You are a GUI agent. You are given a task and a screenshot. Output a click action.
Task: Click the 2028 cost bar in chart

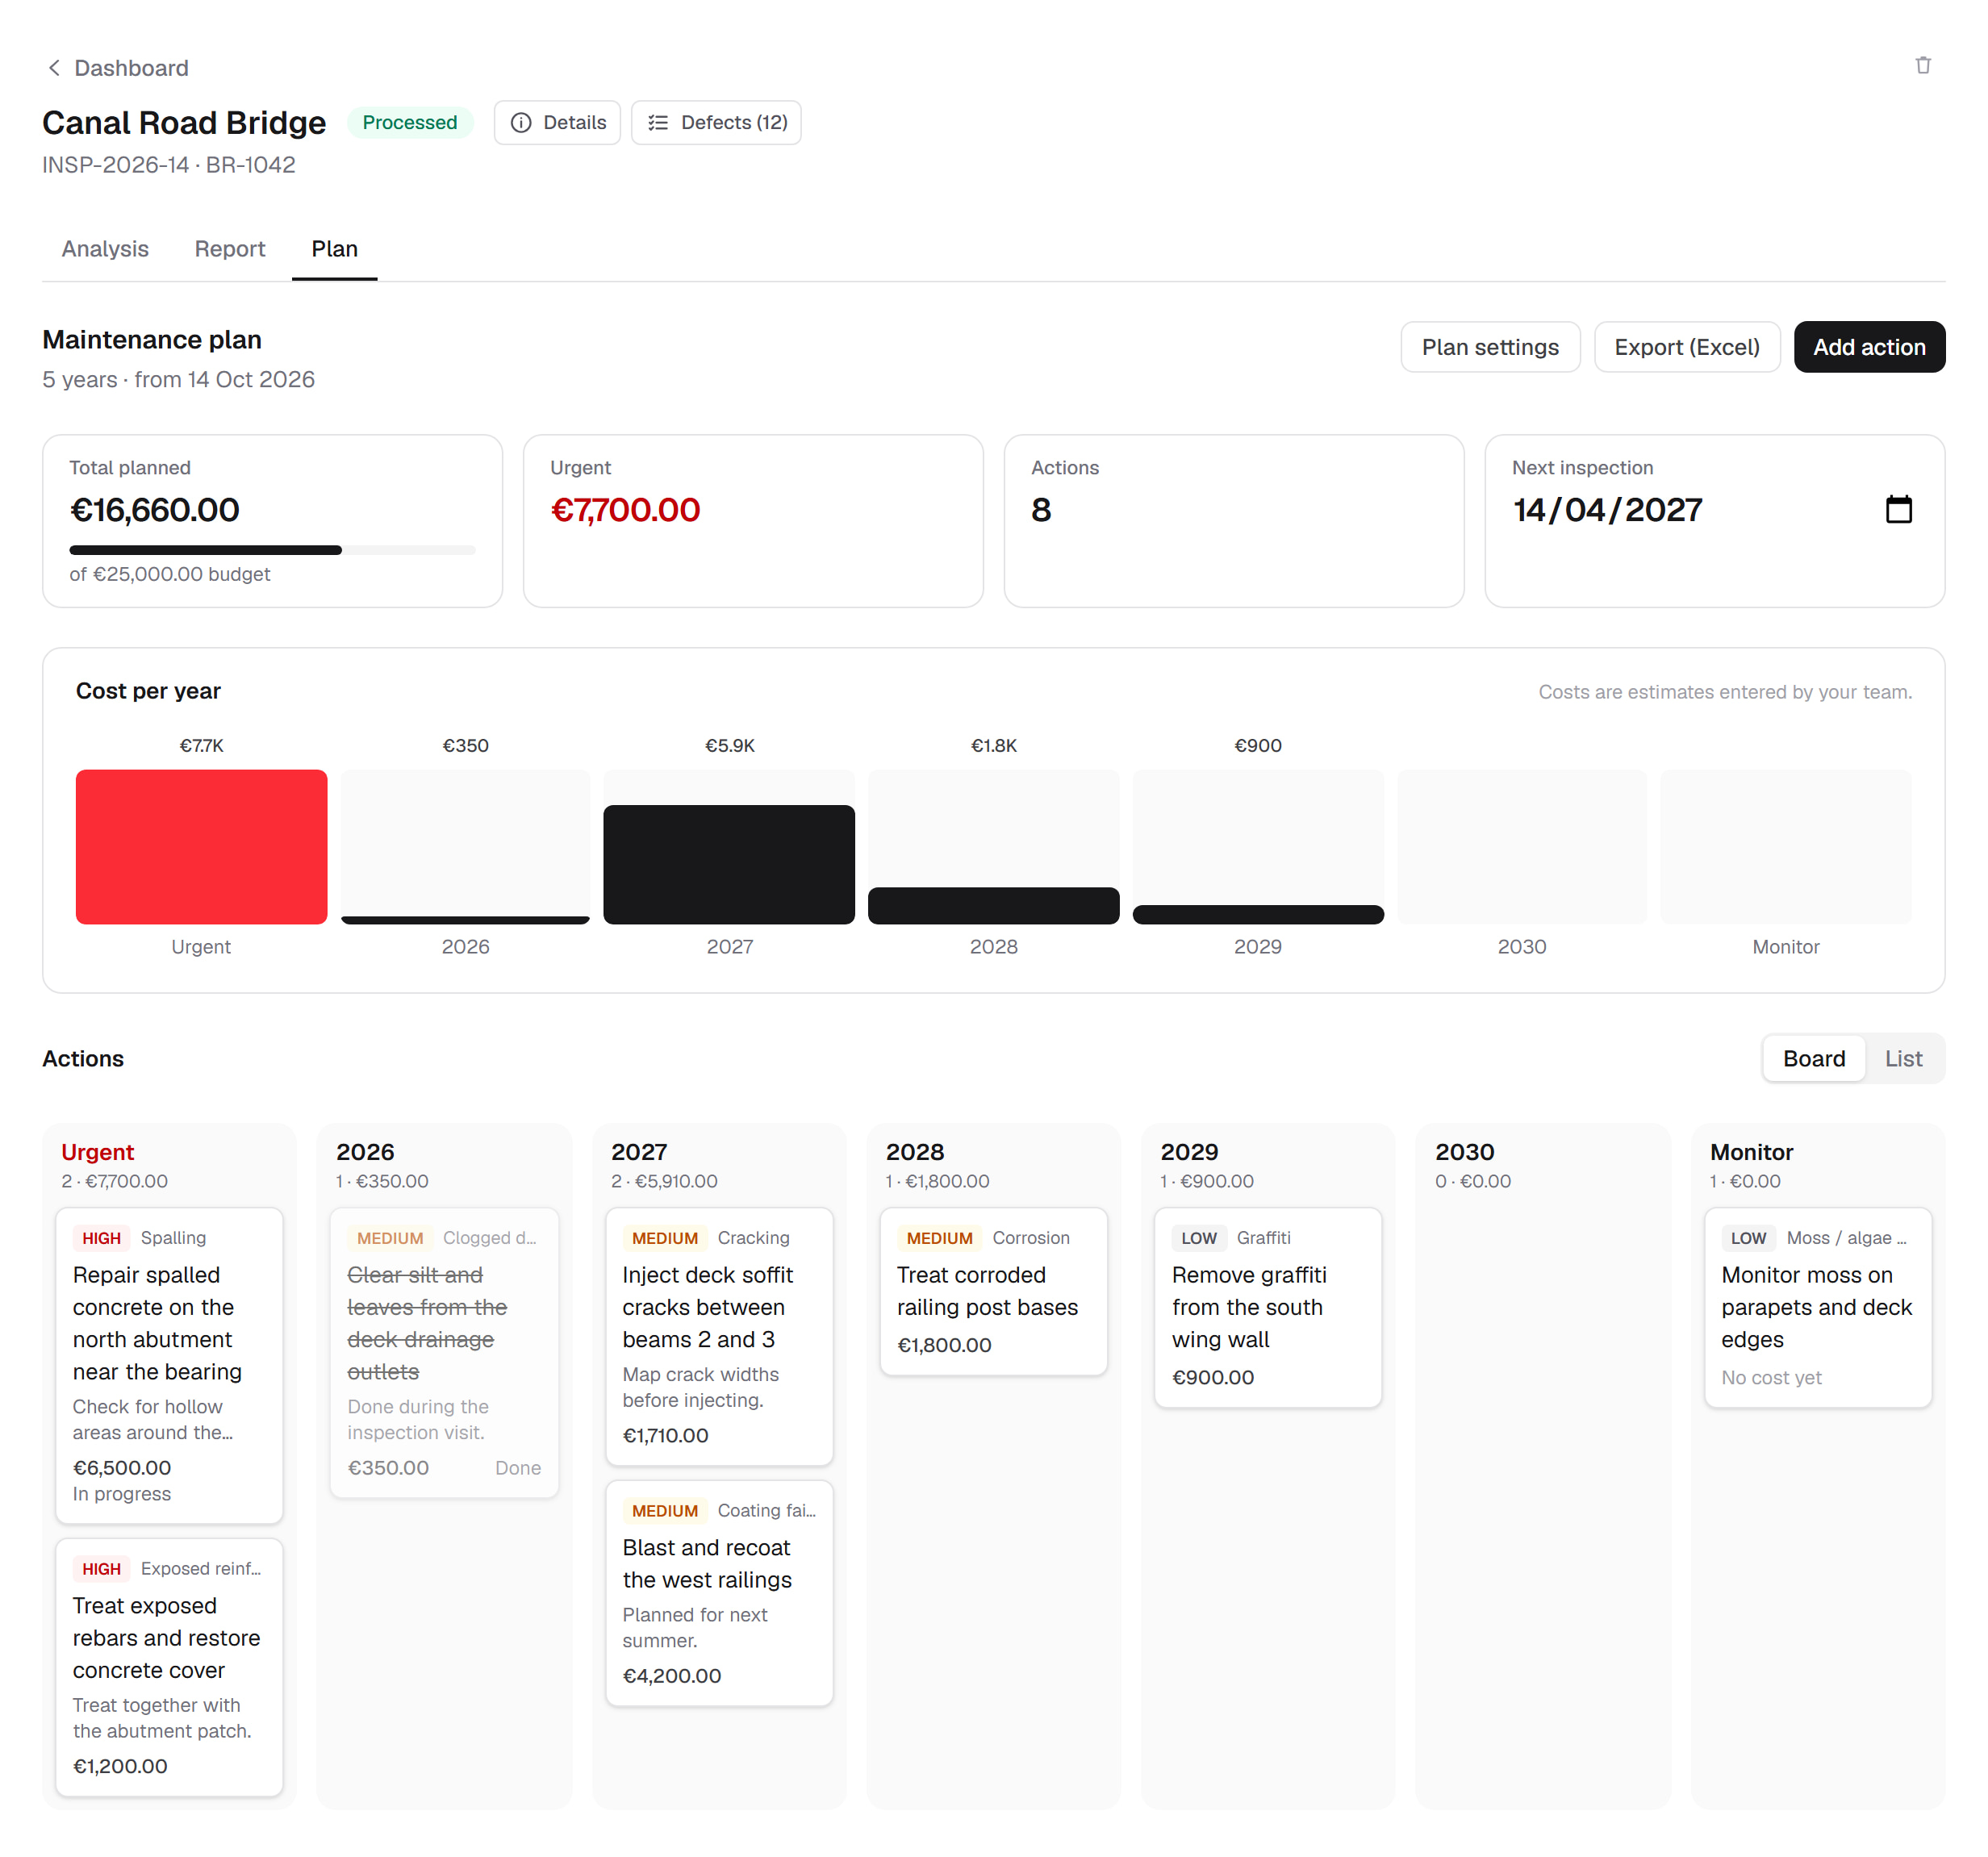tap(993, 905)
